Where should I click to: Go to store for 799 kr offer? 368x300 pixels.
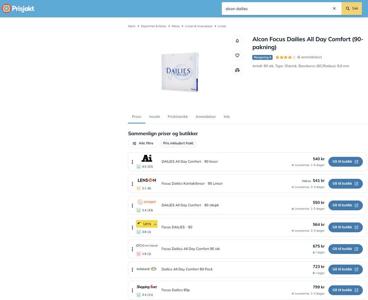coord(345,290)
